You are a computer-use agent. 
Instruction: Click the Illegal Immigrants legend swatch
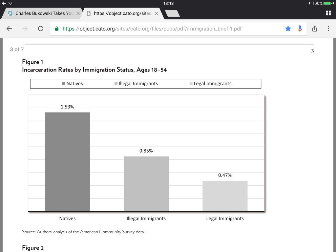(x=116, y=84)
